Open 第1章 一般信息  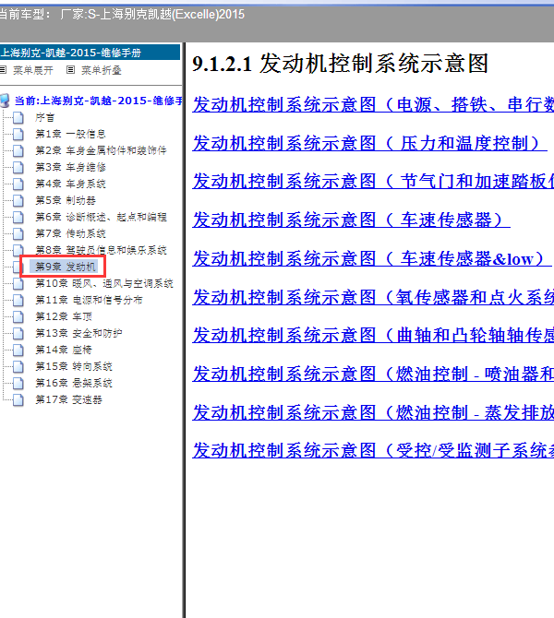click(70, 134)
